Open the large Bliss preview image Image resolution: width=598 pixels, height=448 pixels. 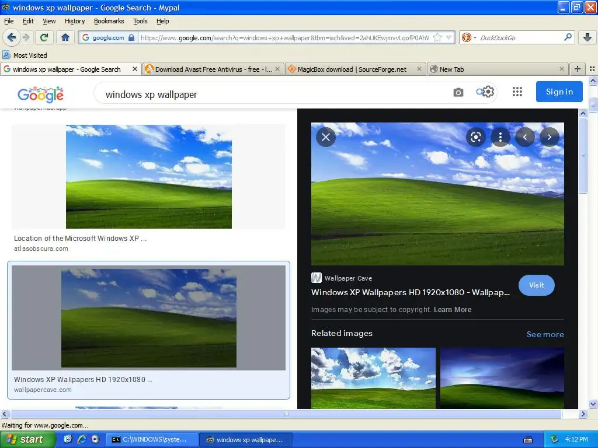coord(437,194)
